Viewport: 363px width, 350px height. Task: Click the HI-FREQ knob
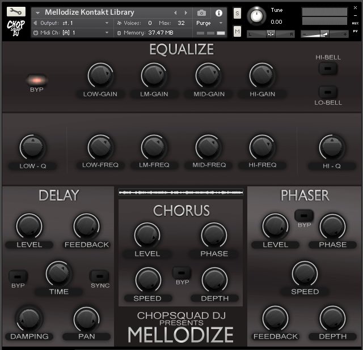(262, 147)
